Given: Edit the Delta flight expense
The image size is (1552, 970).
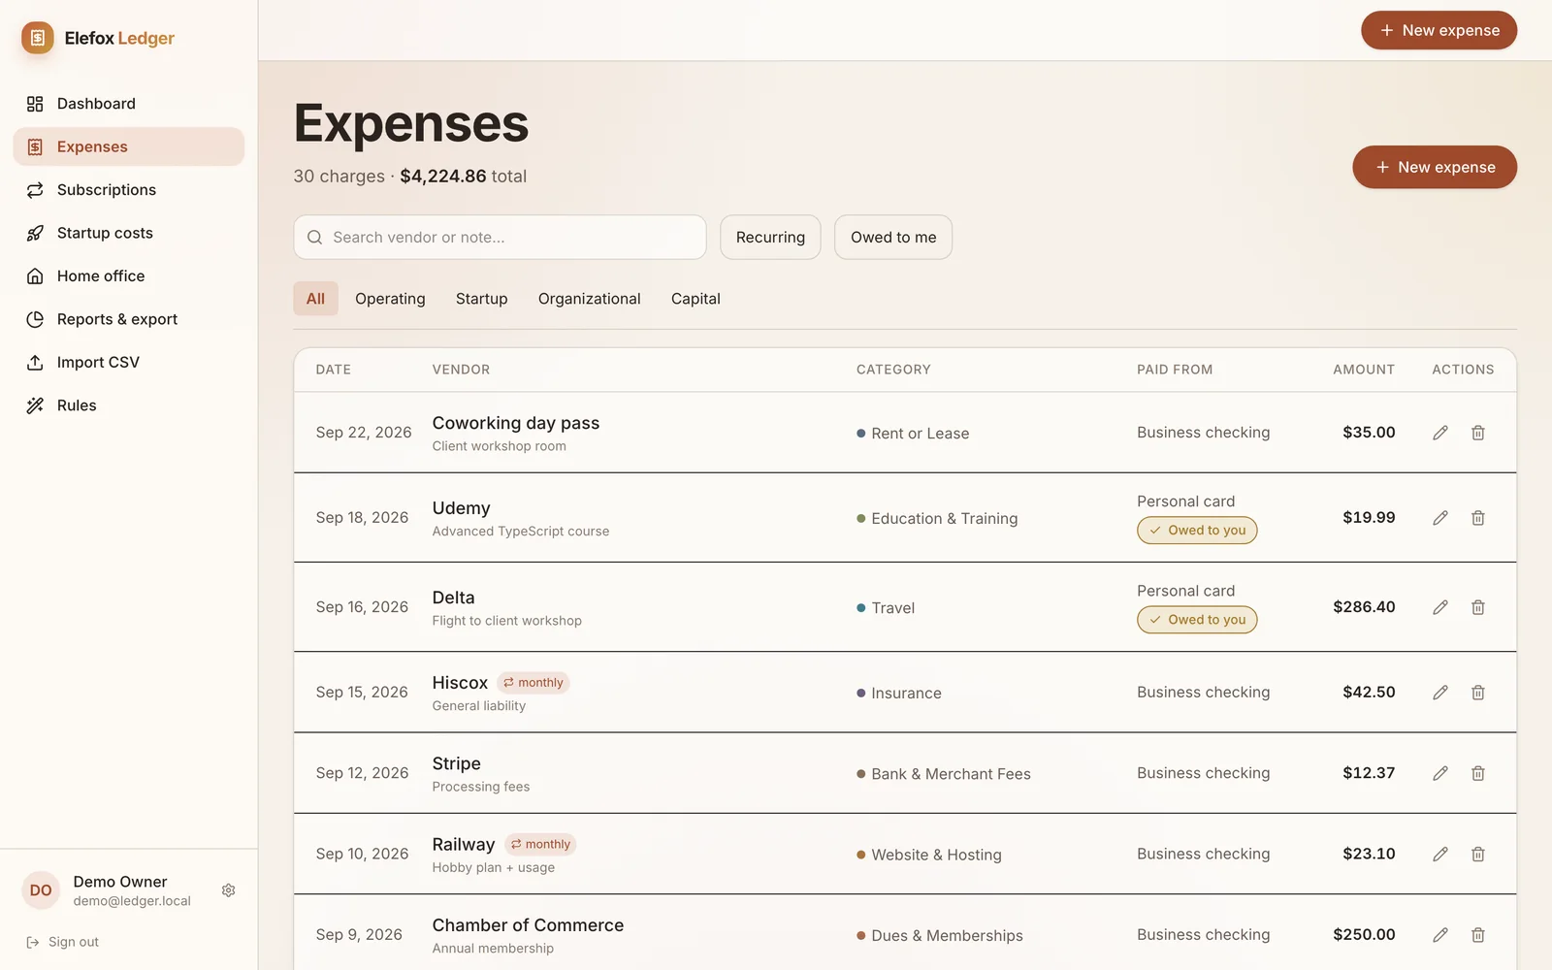Looking at the screenshot, I should pos(1440,607).
